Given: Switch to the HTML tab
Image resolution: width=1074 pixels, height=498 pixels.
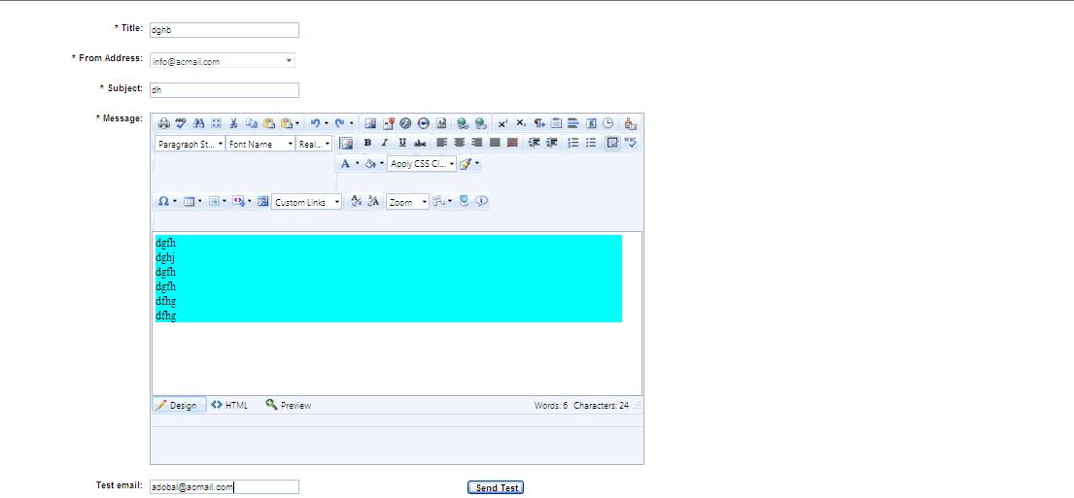Looking at the screenshot, I should [229, 405].
